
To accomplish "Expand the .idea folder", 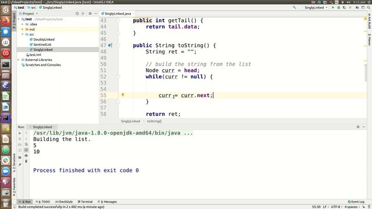I will tap(23, 24).
